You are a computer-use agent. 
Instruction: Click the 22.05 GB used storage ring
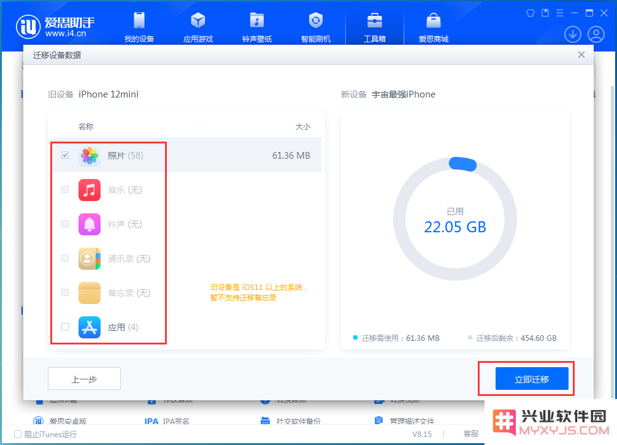pos(455,219)
